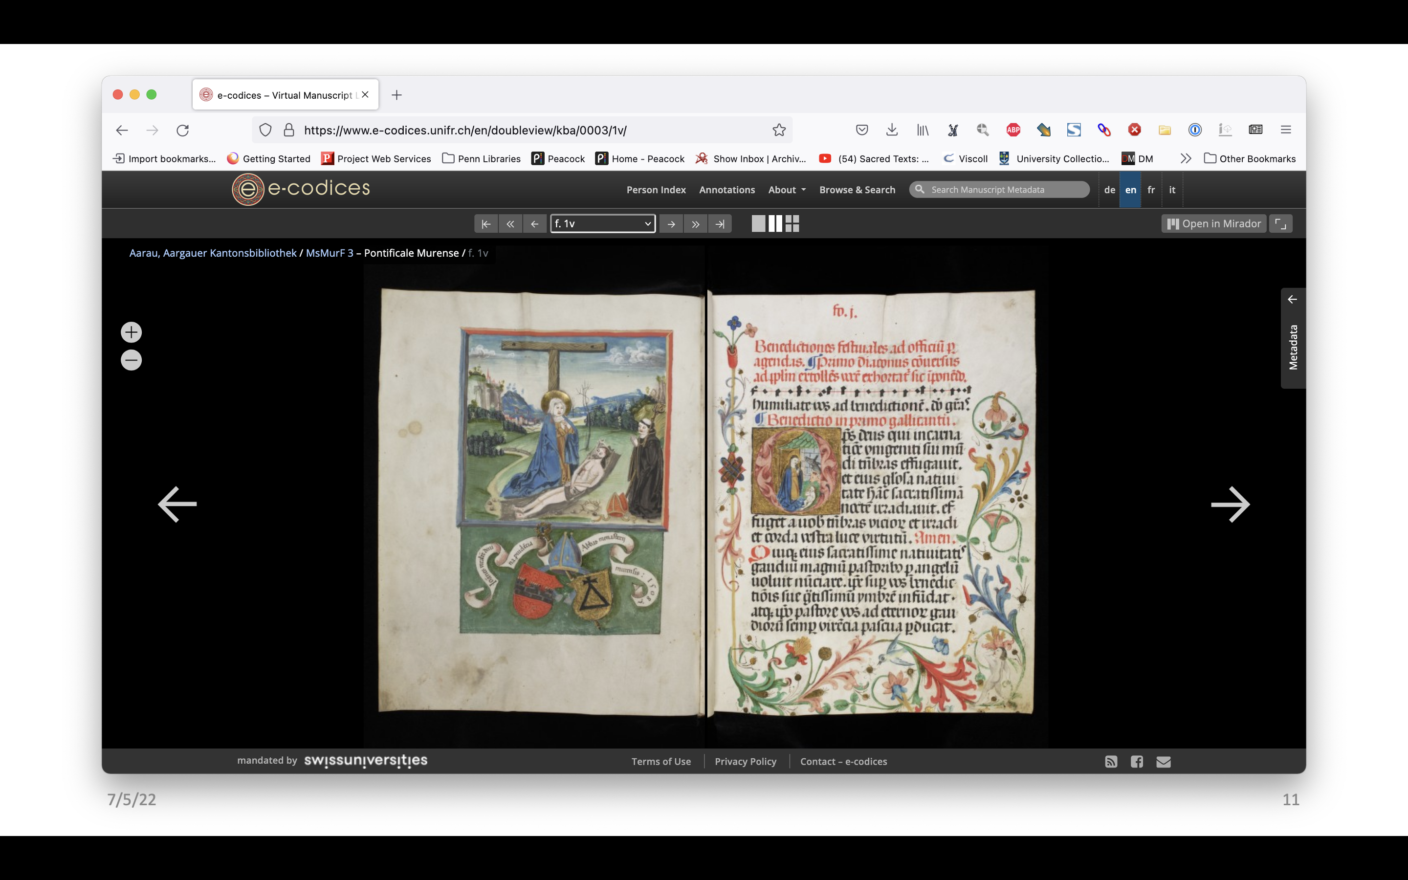Switch site language to German (de)
The height and width of the screenshot is (880, 1408).
1109,190
